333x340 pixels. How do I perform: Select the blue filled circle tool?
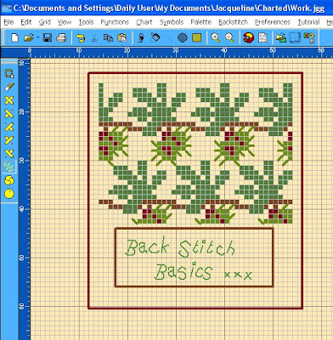(183, 37)
